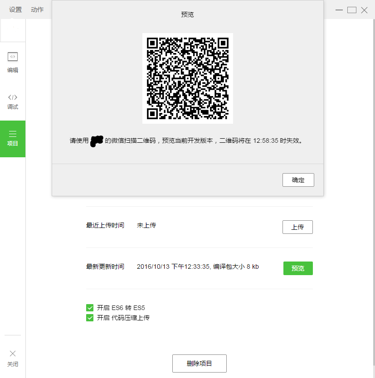The height and width of the screenshot is (378, 375).
Task: Click the 预览 dialog title
Action: 187,15
